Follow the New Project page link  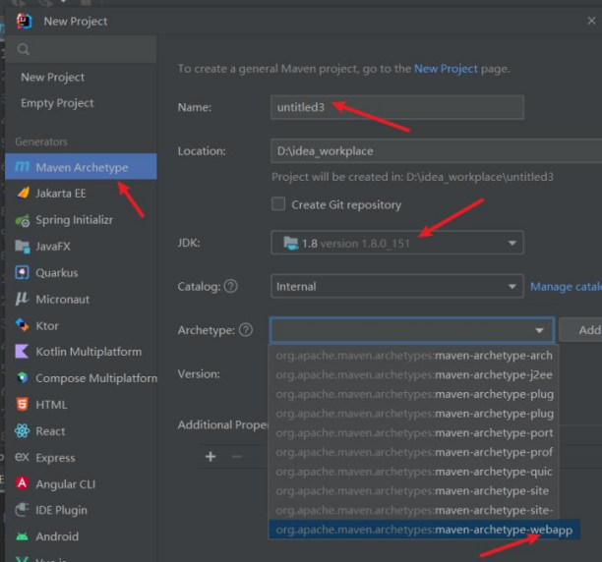coord(446,69)
